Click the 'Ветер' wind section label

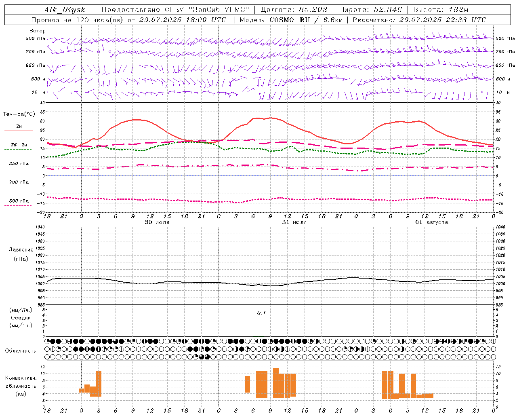click(x=38, y=31)
